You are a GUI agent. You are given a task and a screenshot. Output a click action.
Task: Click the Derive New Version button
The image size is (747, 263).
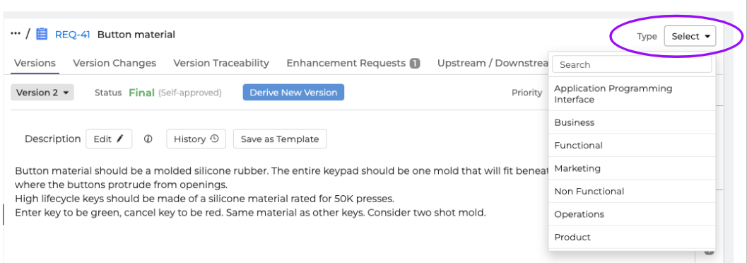[293, 93]
